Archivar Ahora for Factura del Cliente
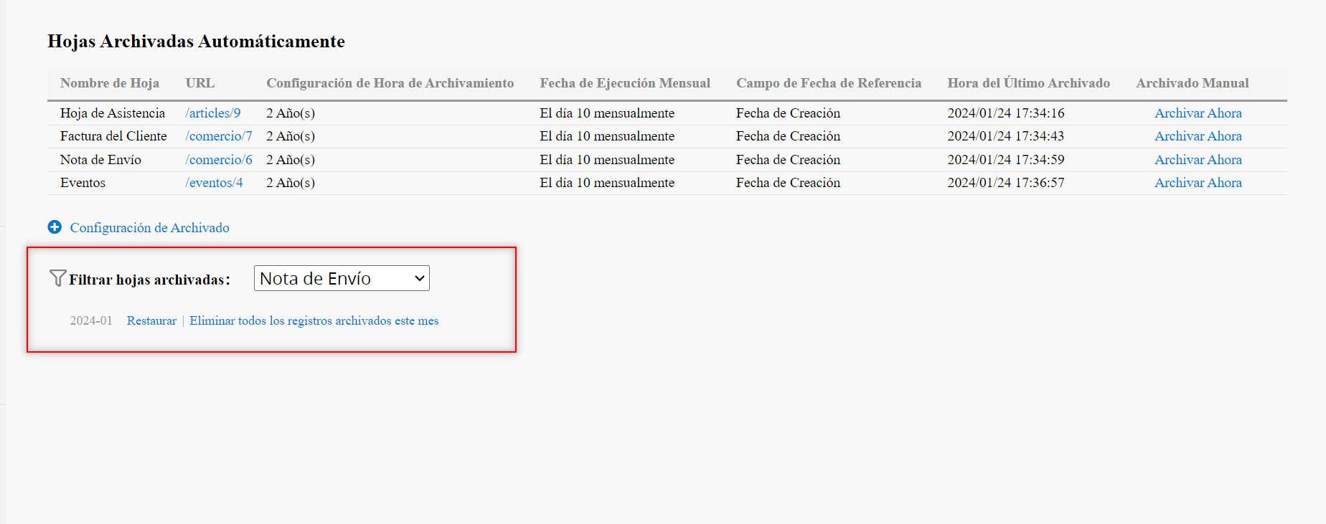 (x=1198, y=136)
